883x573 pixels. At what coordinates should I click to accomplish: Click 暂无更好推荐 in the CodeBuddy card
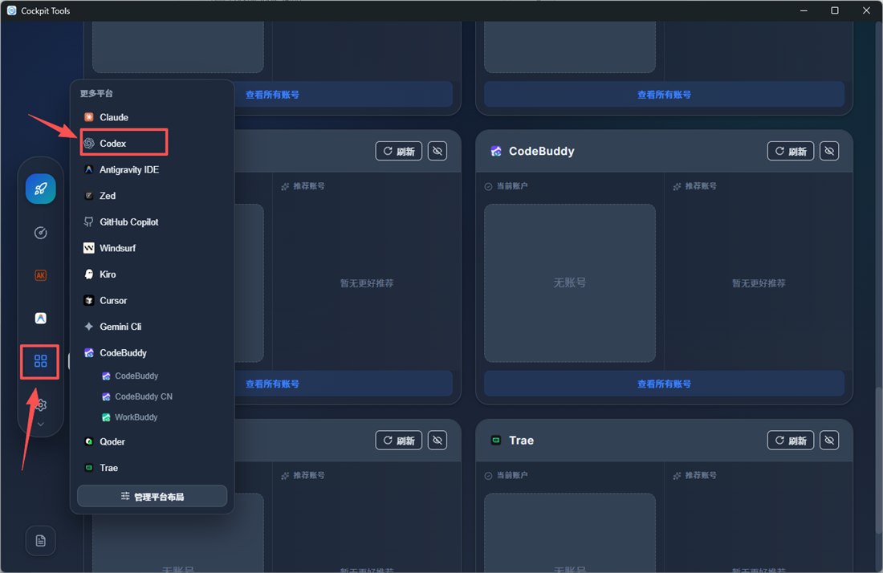click(x=759, y=283)
